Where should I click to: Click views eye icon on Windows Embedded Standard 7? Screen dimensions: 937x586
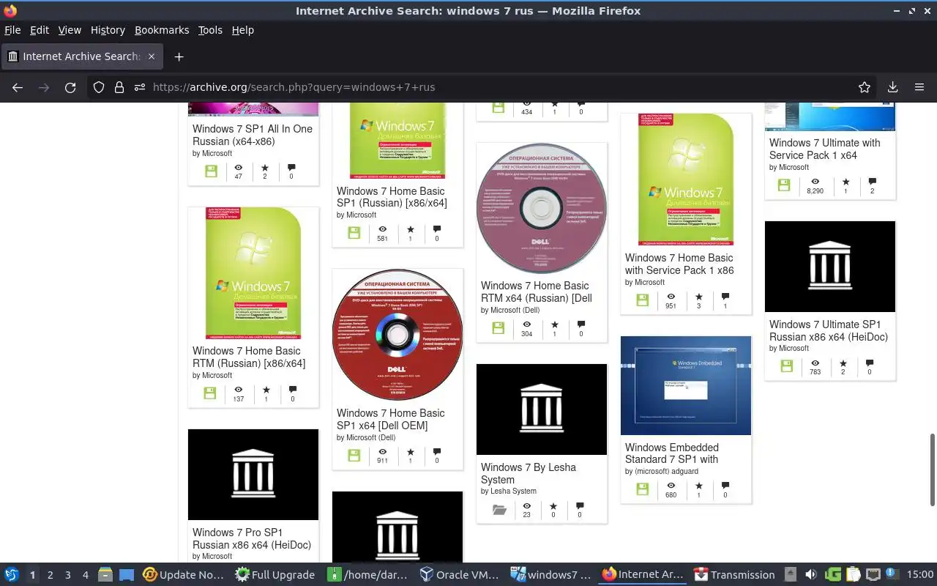[x=671, y=485]
